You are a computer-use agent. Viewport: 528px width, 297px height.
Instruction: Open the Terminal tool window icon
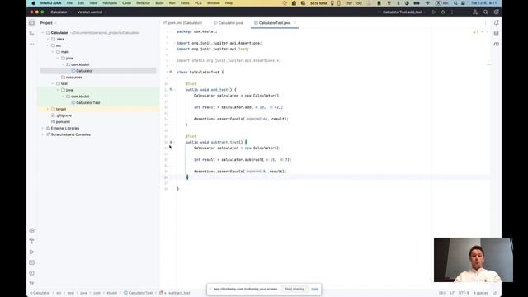31,262
